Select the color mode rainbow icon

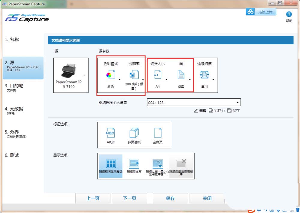coord(111,75)
